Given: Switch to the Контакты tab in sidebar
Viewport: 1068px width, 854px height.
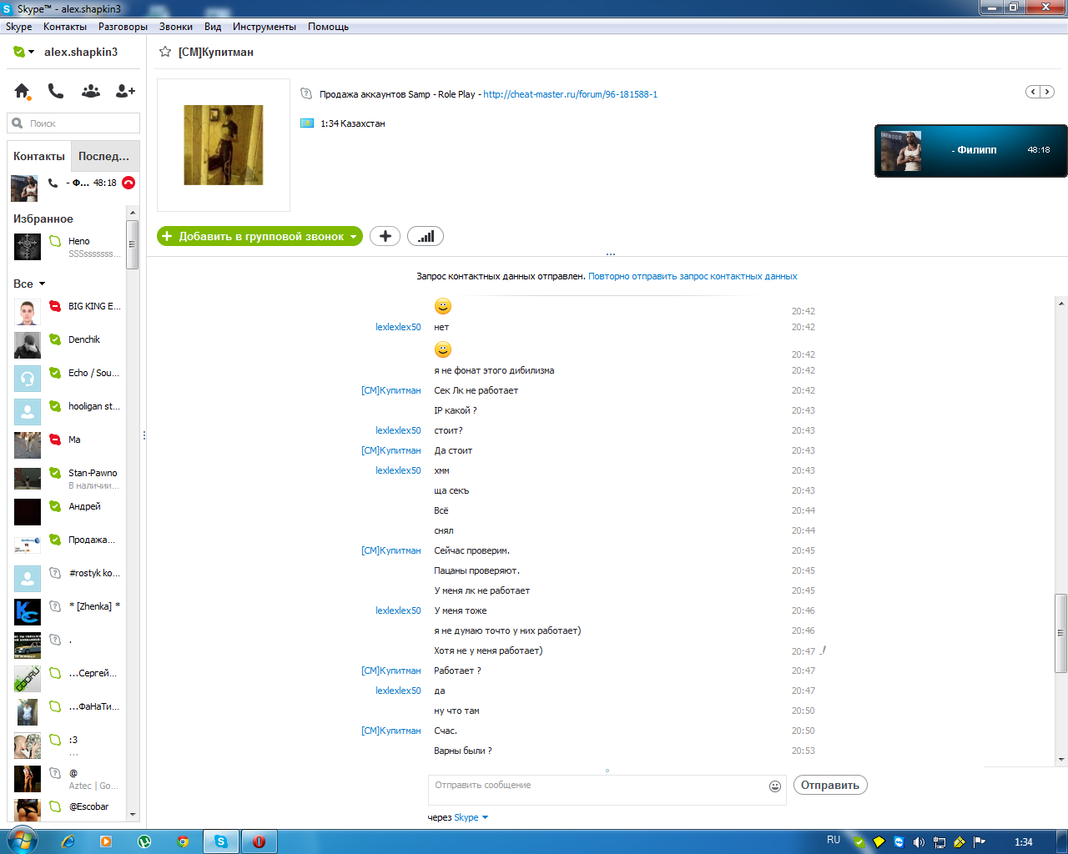Looking at the screenshot, I should (x=39, y=156).
